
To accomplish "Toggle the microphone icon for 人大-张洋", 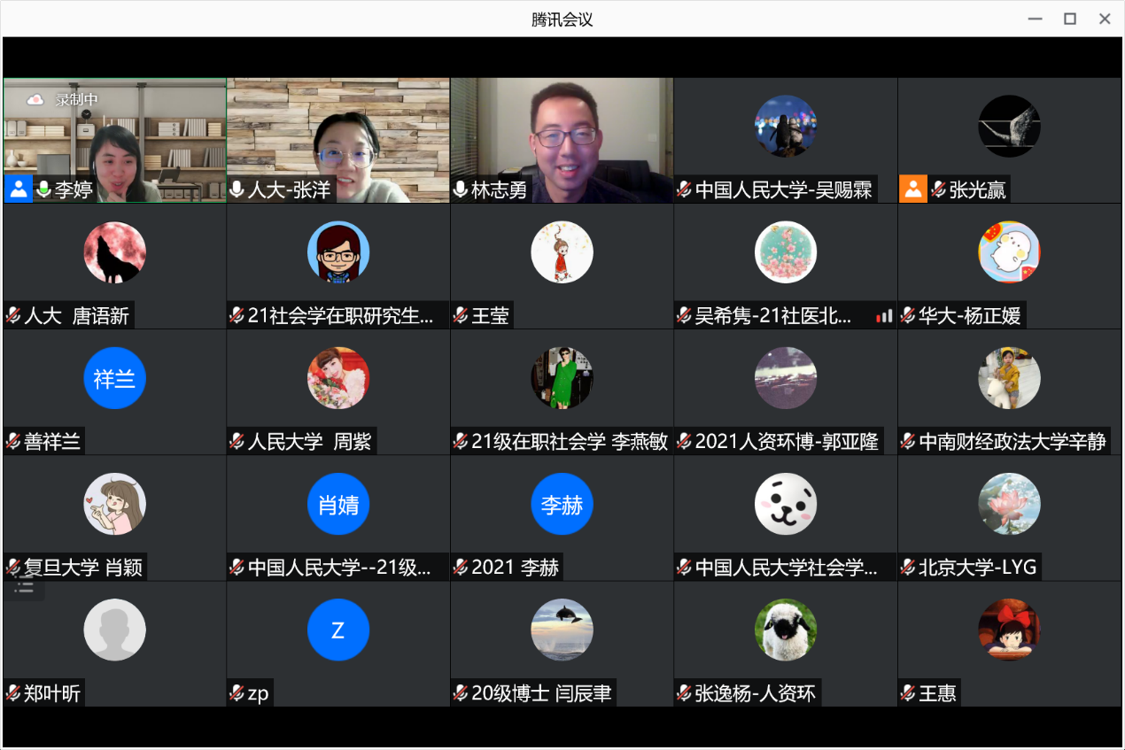I will (x=237, y=189).
